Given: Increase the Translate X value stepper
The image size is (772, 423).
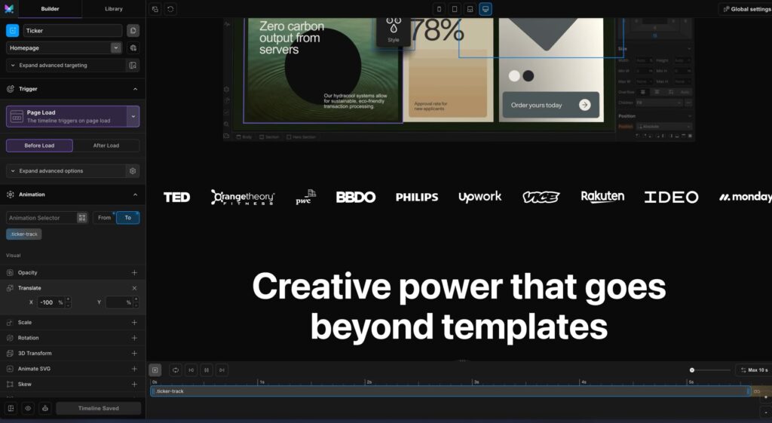Looking at the screenshot, I should pos(68,299).
